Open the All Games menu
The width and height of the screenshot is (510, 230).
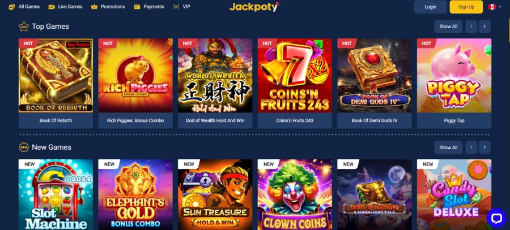coord(24,6)
